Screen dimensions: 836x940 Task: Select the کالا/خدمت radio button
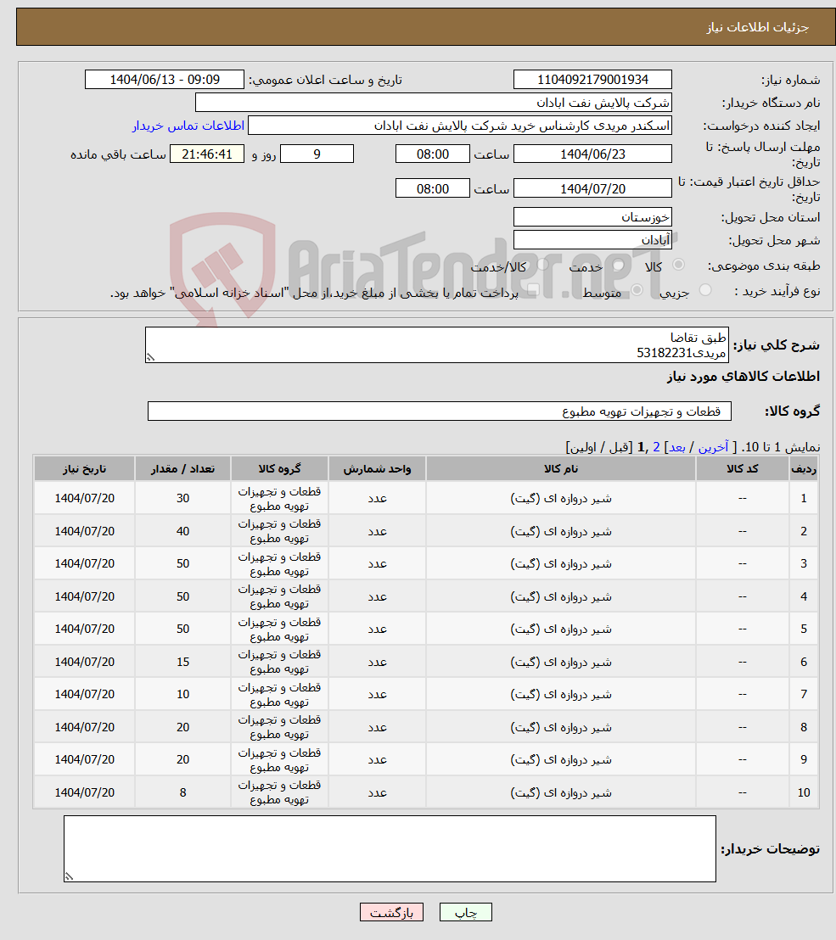coord(541,266)
